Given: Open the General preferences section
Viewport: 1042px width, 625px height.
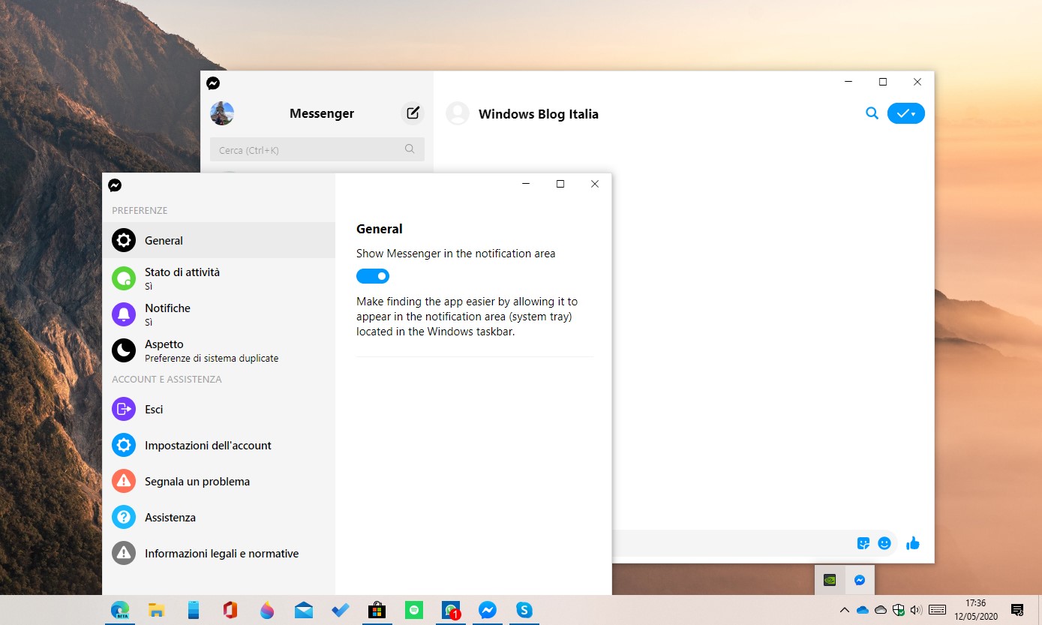Looking at the screenshot, I should (218, 241).
